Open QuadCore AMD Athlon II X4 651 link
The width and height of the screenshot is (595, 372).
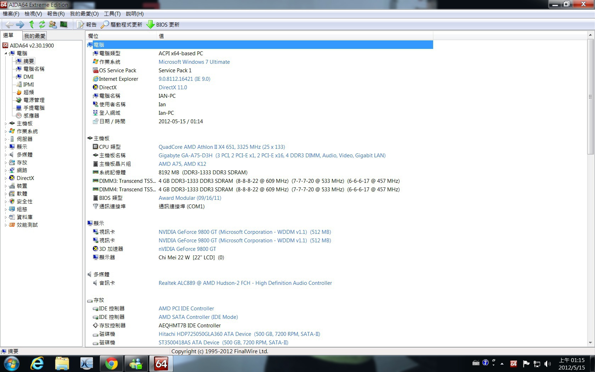tap(222, 147)
